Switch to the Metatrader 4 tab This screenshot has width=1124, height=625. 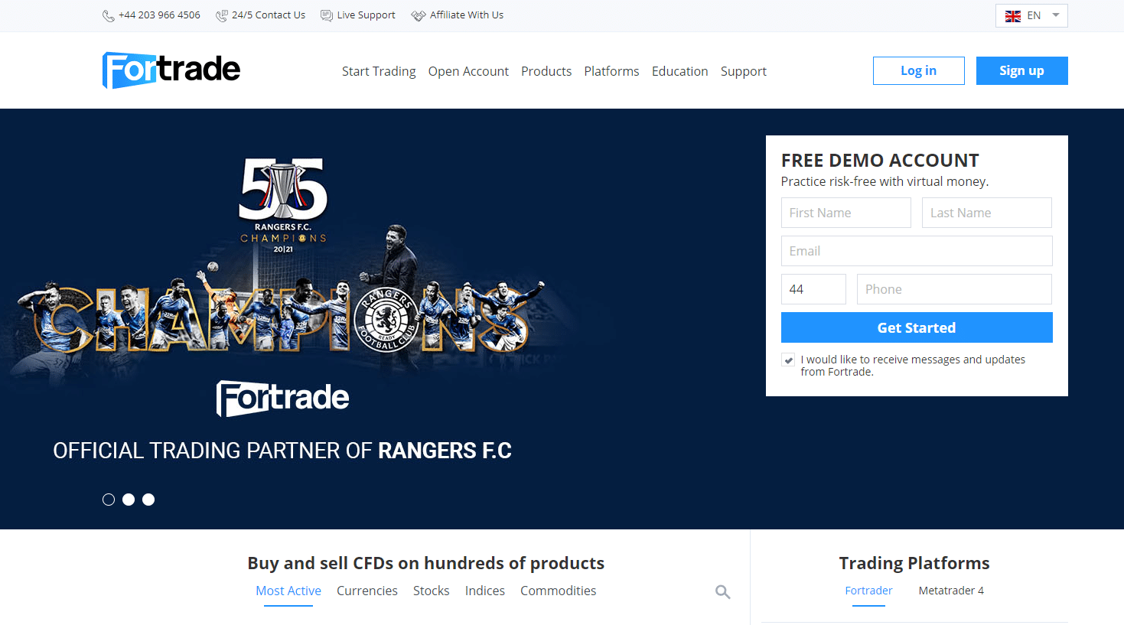tap(951, 591)
